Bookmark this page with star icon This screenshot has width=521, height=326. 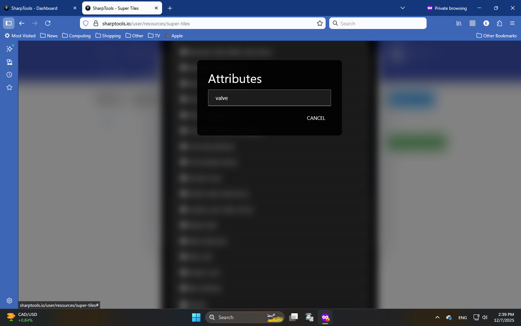(320, 23)
